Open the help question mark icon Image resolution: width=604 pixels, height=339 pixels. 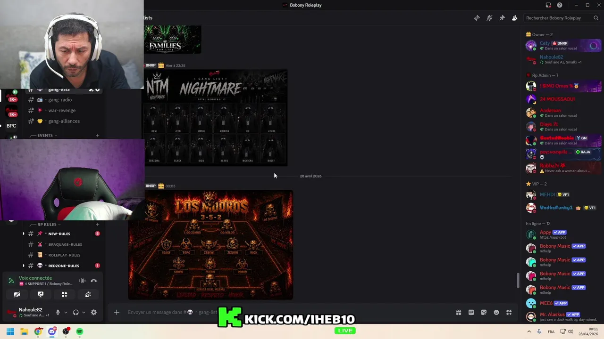click(x=560, y=5)
